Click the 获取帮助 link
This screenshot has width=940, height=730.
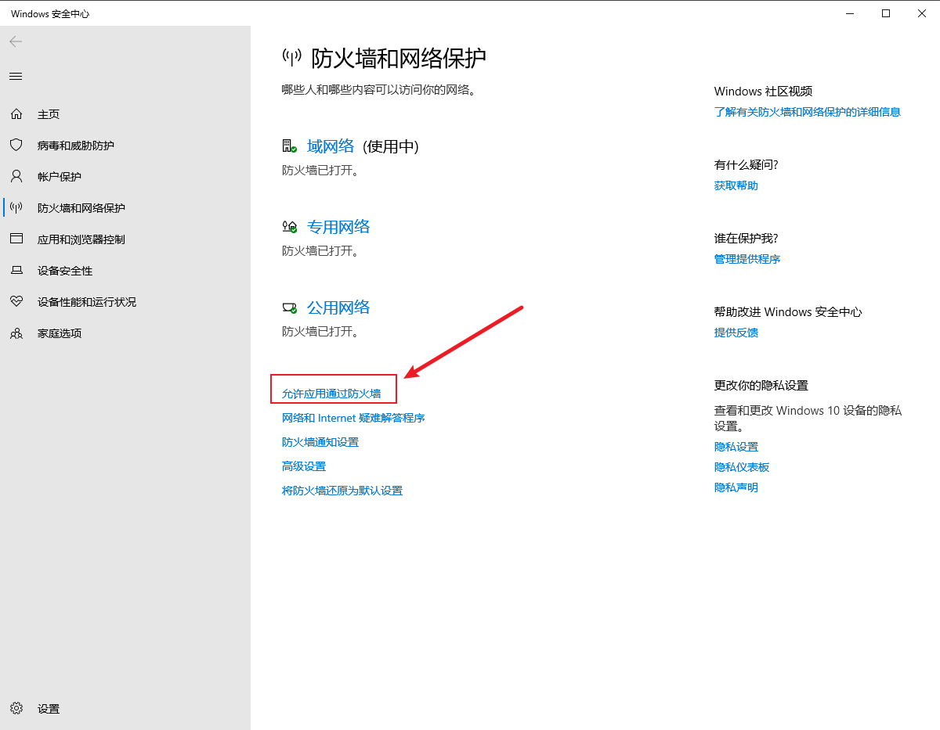point(736,185)
